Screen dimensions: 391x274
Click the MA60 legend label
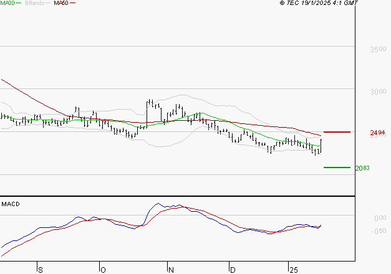(x=60, y=4)
